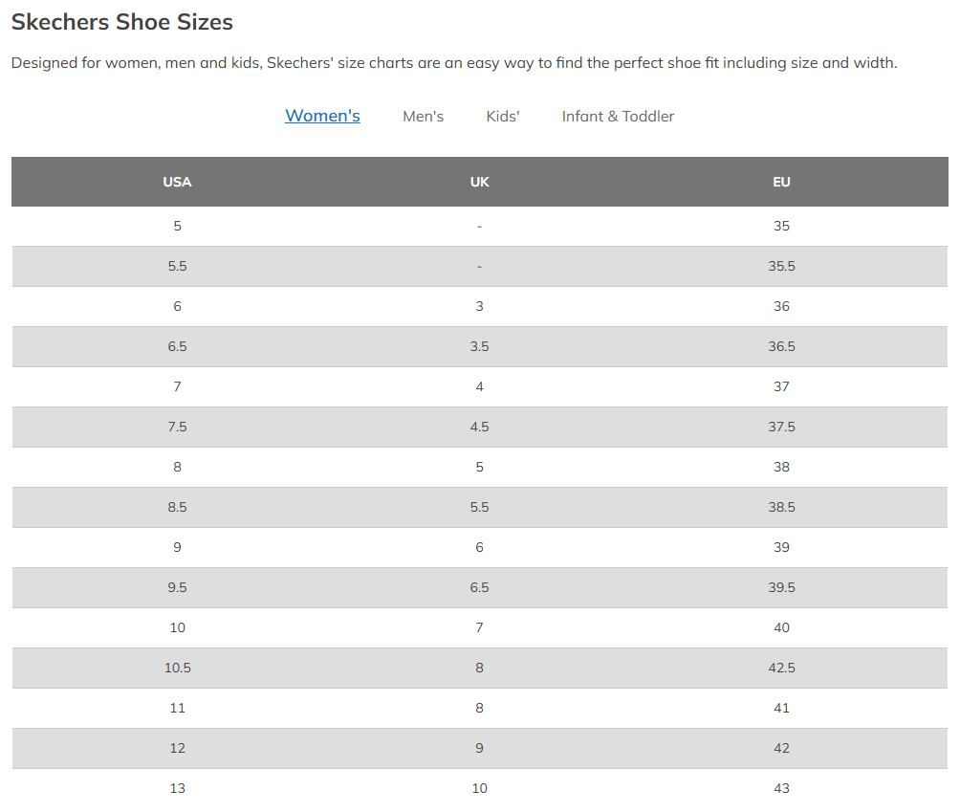Click the EU 35.5 cell
The height and width of the screenshot is (812, 960).
(x=781, y=267)
